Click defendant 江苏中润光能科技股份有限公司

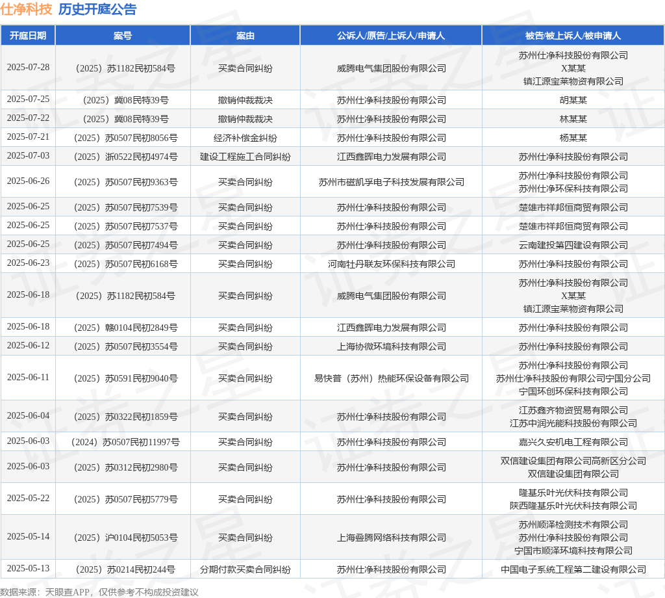(573, 423)
